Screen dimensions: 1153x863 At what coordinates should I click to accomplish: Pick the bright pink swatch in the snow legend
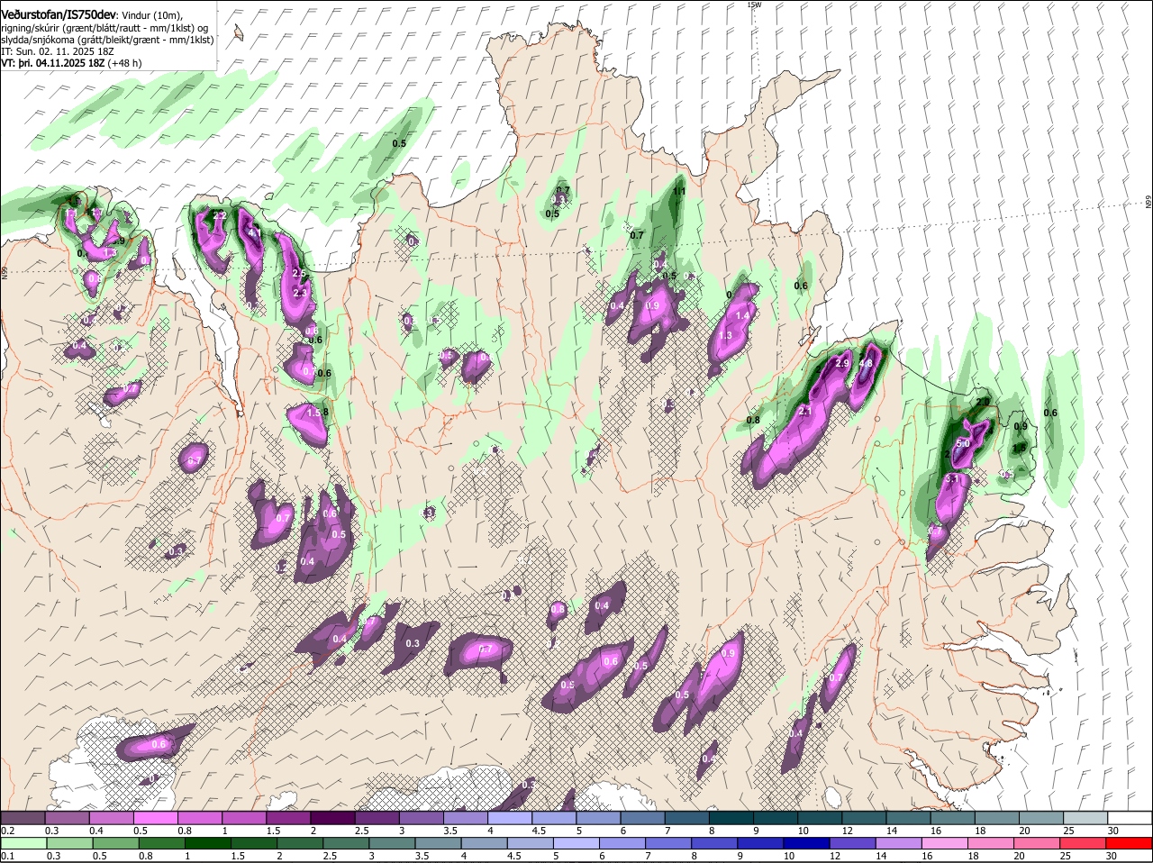155,818
